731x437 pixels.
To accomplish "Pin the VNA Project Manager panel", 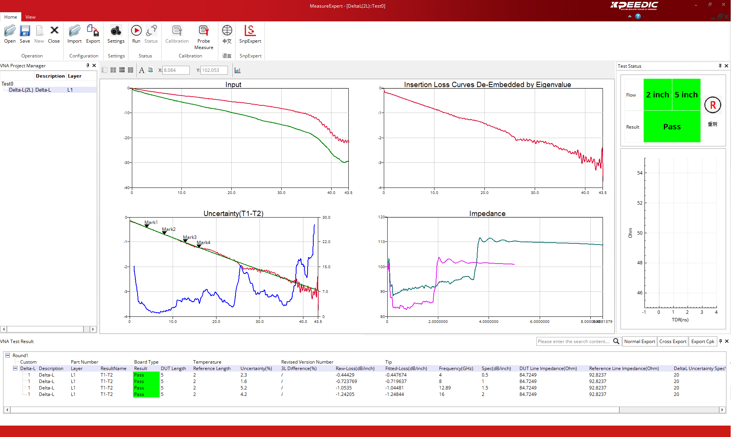I will click(x=88, y=65).
